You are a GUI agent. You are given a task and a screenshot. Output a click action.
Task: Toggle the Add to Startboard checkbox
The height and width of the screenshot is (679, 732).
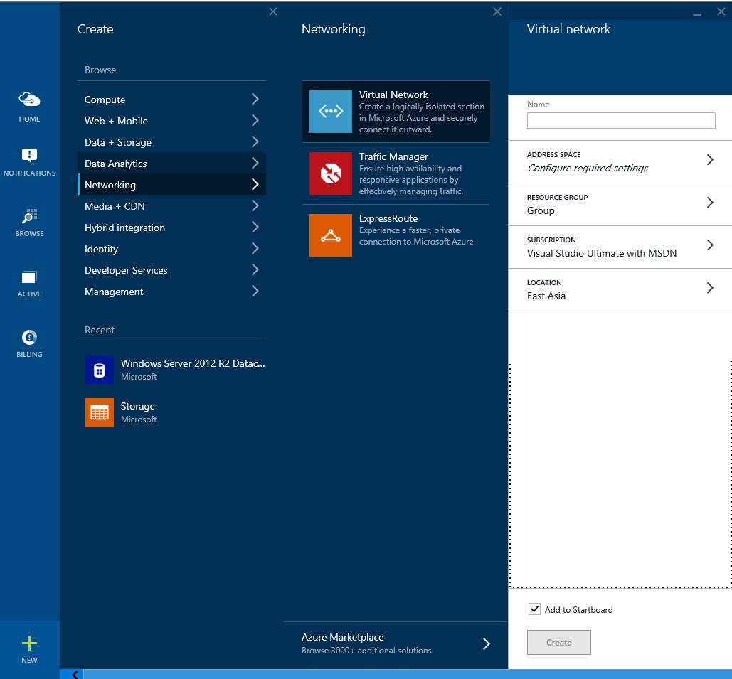534,609
